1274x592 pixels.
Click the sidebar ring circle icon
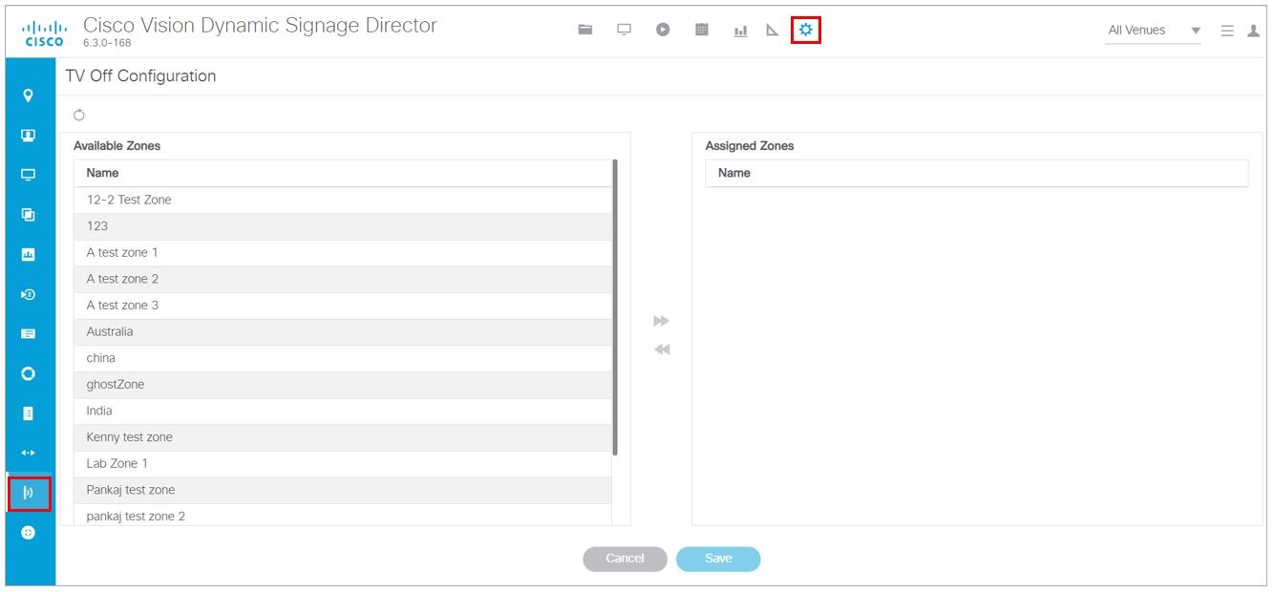point(29,373)
